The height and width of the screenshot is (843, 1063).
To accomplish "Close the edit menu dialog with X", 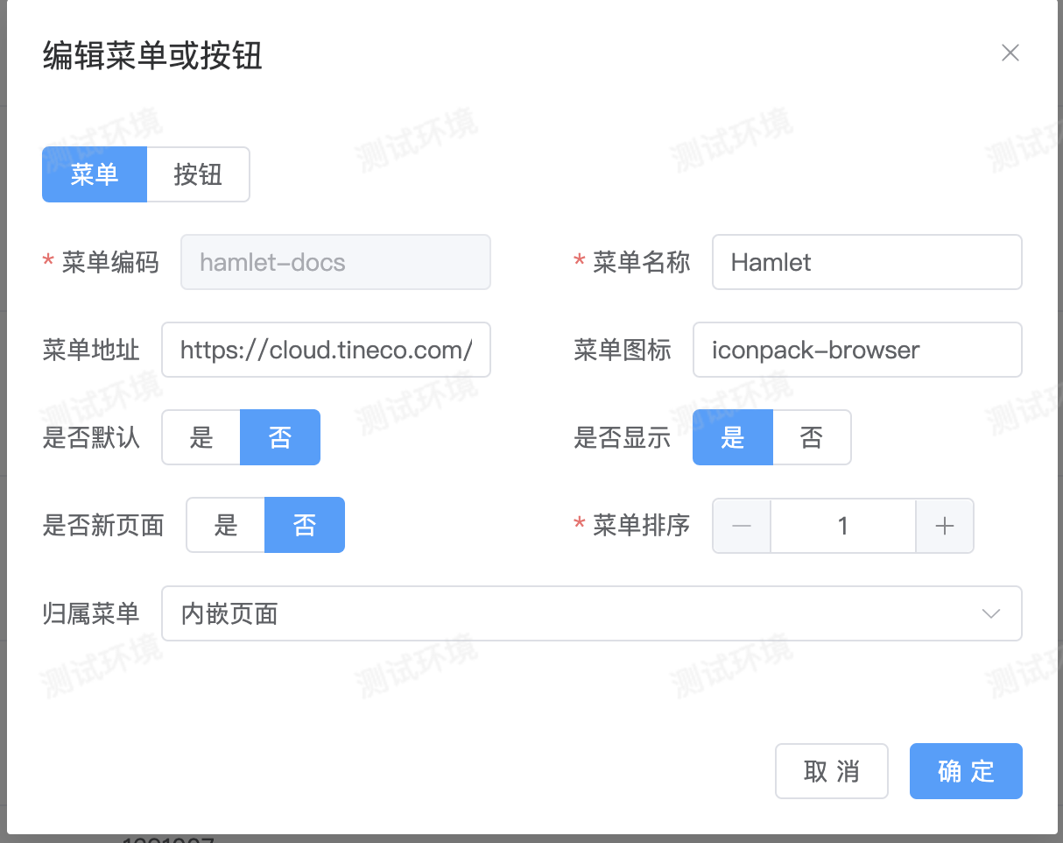I will pyautogui.click(x=1010, y=53).
